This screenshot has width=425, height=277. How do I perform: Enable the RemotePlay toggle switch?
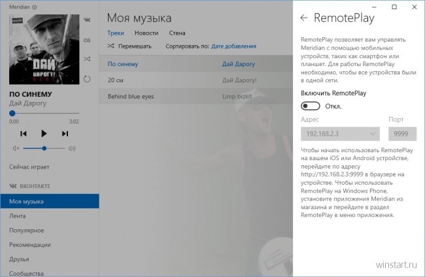point(311,106)
